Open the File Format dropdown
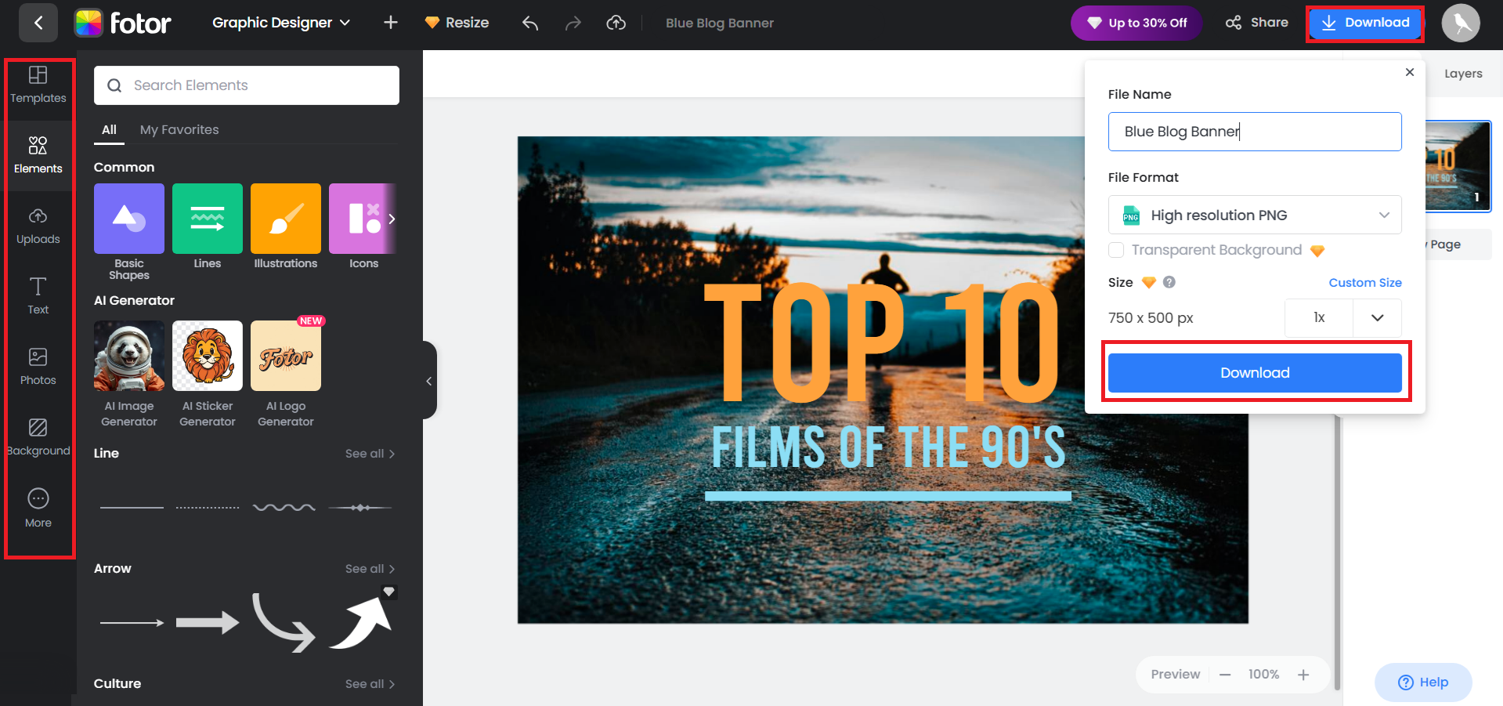The height and width of the screenshot is (706, 1503). [1255, 215]
